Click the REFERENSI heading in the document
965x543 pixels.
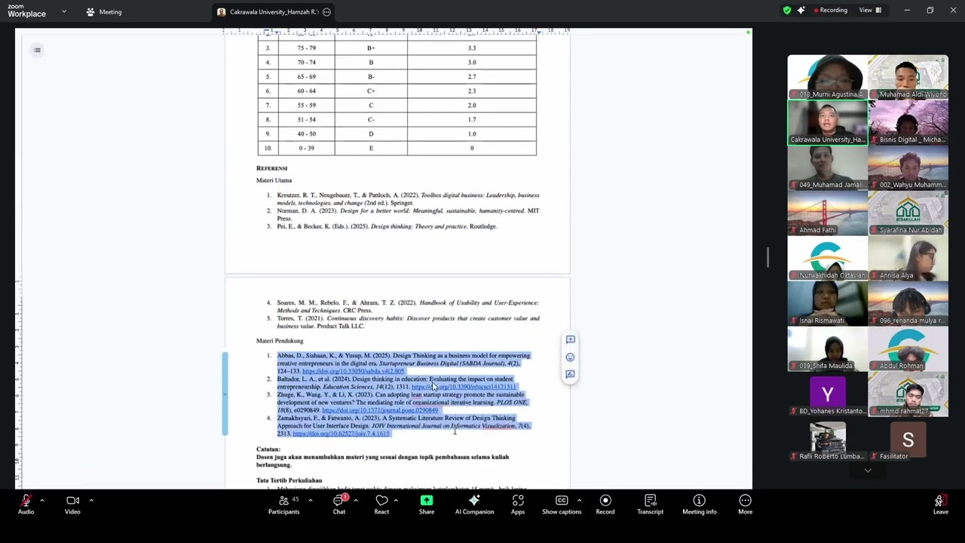tap(272, 168)
